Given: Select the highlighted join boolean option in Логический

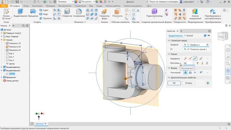Looking at the screenshot, I should coord(185,72).
